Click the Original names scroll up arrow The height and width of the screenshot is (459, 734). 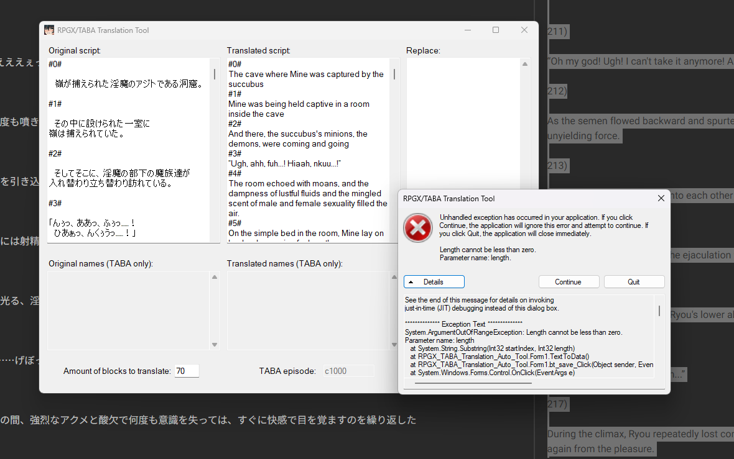(215, 277)
